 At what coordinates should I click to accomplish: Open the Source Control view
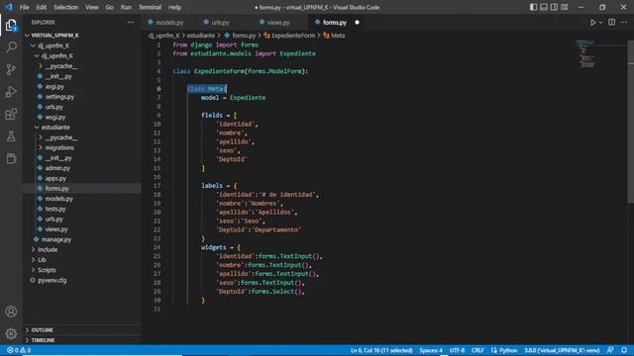tap(11, 69)
